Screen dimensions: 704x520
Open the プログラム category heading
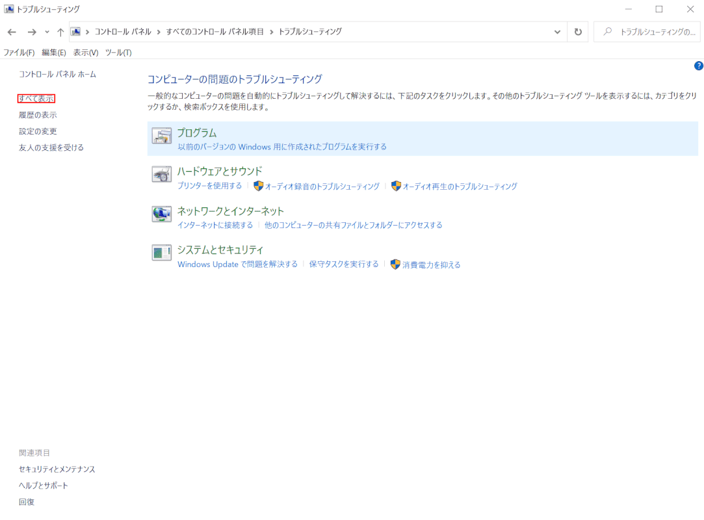pos(197,133)
